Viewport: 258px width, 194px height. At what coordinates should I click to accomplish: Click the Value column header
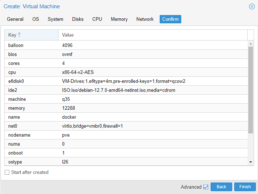click(x=153, y=35)
